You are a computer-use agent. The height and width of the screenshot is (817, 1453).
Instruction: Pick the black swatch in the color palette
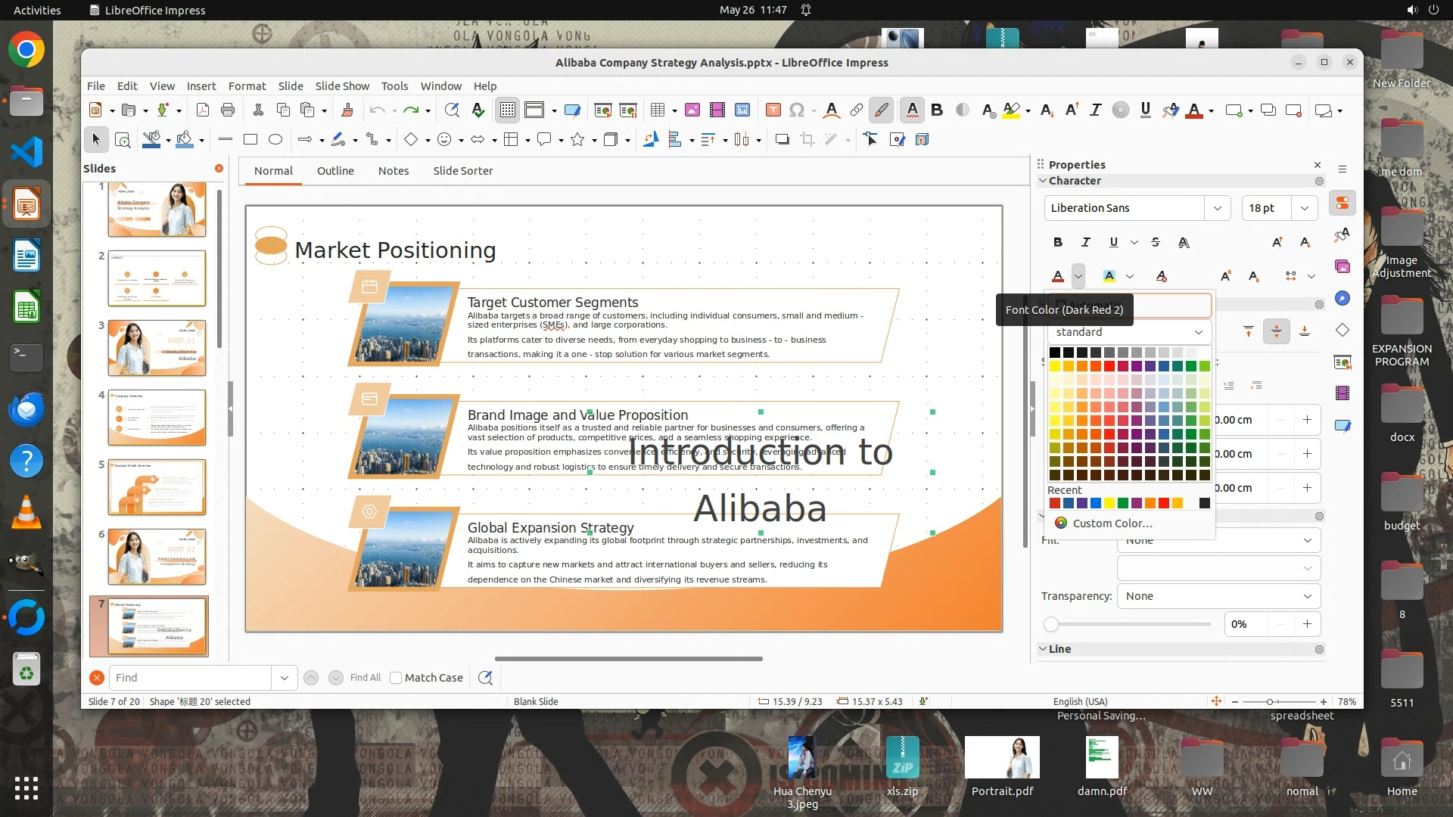(x=1054, y=353)
